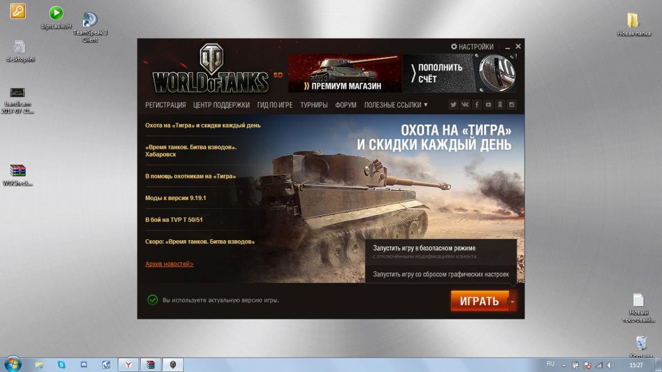
Task: Open the ПОПОЛНИТЬ СЧЁТ banner
Action: [x=461, y=73]
